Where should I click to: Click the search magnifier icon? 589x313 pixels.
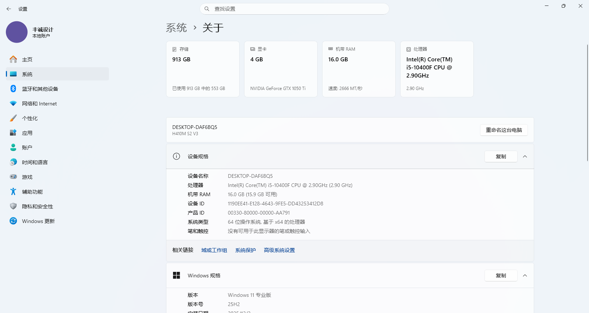tap(207, 9)
